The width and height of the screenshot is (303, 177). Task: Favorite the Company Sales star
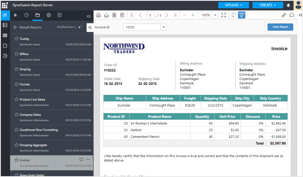coord(16,115)
